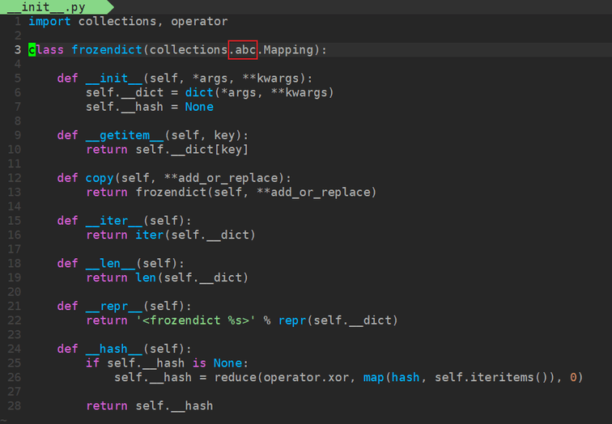612x424 pixels.
Task: Click 'frozendict' call on line 13
Action: 171,192
